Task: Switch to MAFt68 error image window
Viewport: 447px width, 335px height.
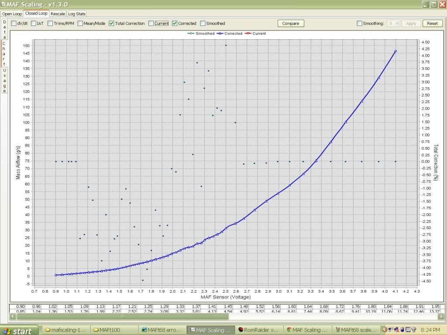Action: click(162, 330)
